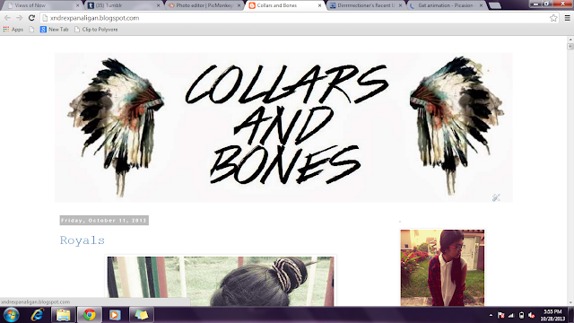Switch to the Photo editor PicMonkey tab
Viewport: 574px width, 323px height.
coord(204,5)
